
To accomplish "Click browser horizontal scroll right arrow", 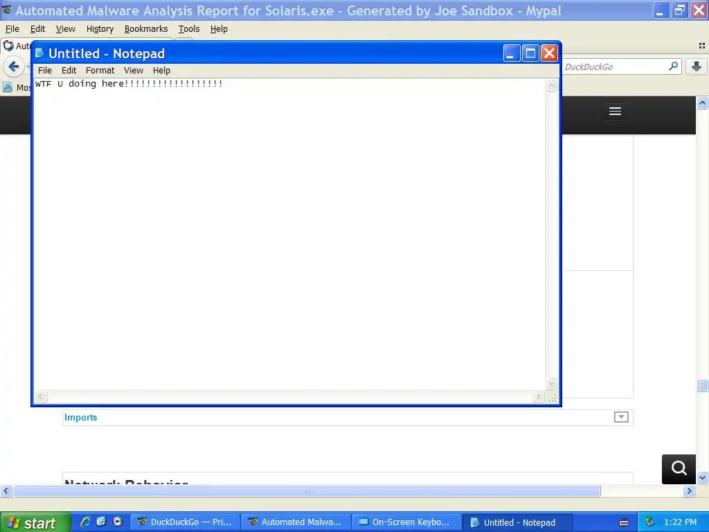I will click(689, 491).
